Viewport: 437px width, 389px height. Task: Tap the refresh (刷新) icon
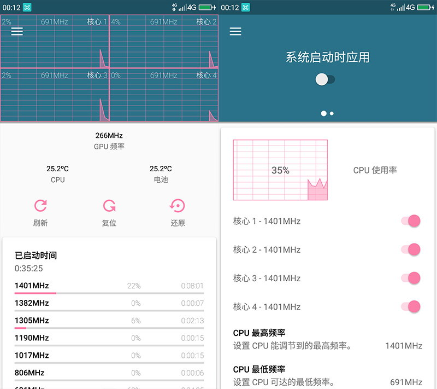(x=40, y=205)
